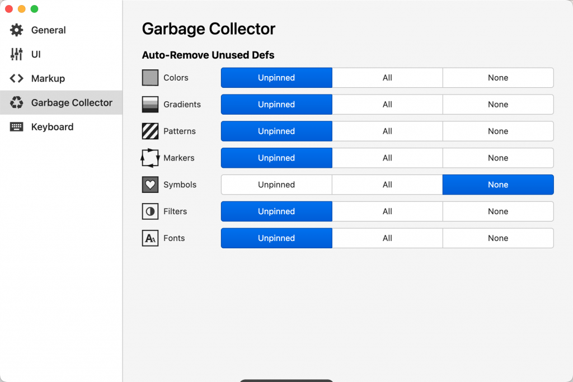Click the Garbage Collector recycle icon
Screen dimensions: 573x382
click(17, 103)
